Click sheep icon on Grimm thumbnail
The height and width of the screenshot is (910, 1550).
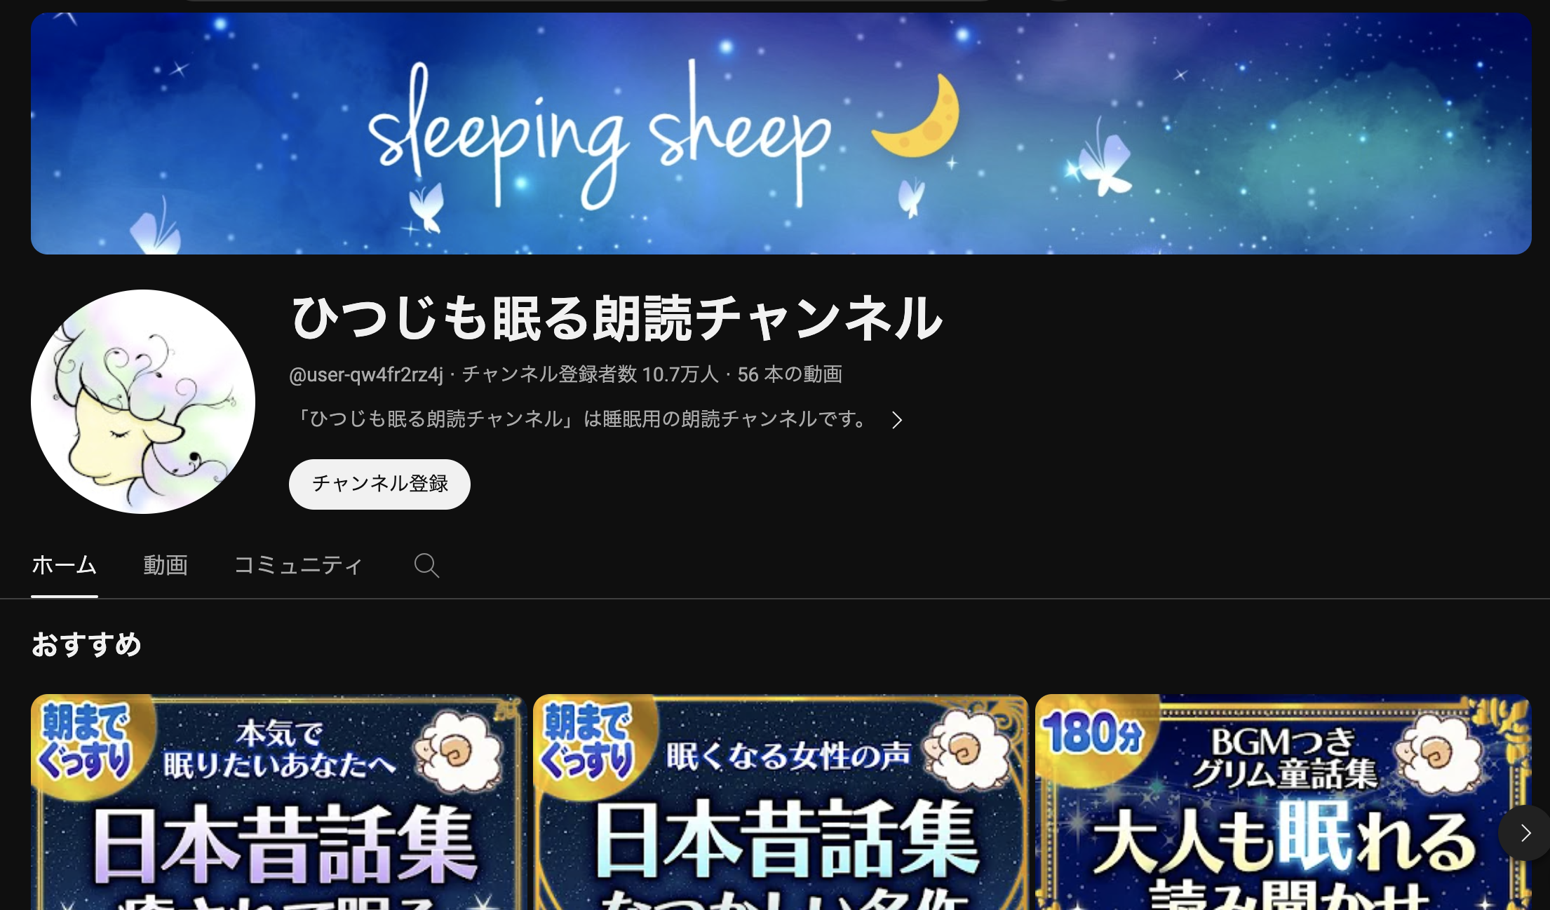click(x=1438, y=751)
